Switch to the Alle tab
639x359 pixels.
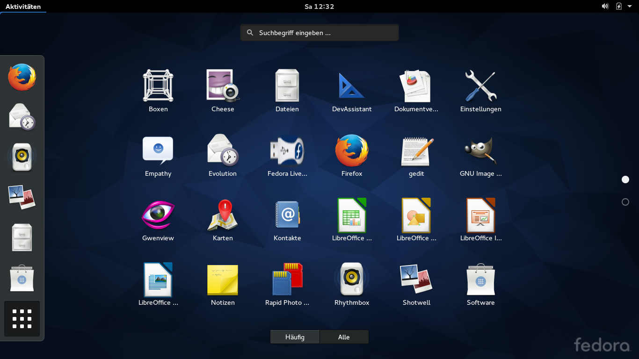[344, 337]
